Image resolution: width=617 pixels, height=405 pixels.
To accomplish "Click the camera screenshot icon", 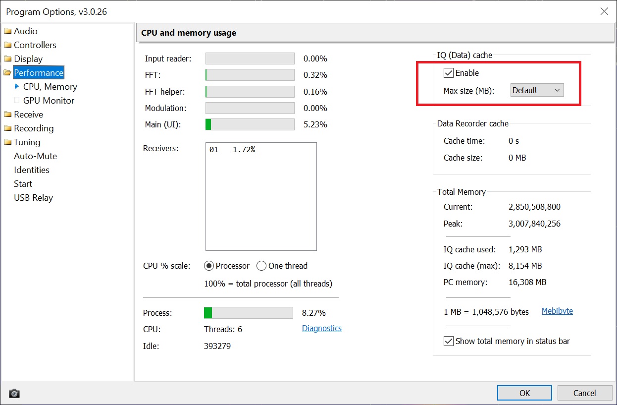I will (x=14, y=394).
